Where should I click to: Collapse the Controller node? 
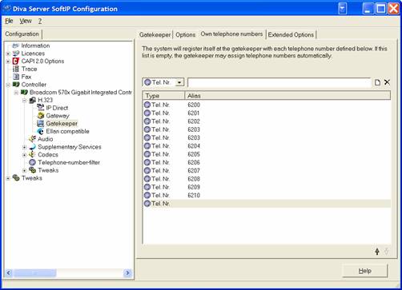(x=8, y=85)
